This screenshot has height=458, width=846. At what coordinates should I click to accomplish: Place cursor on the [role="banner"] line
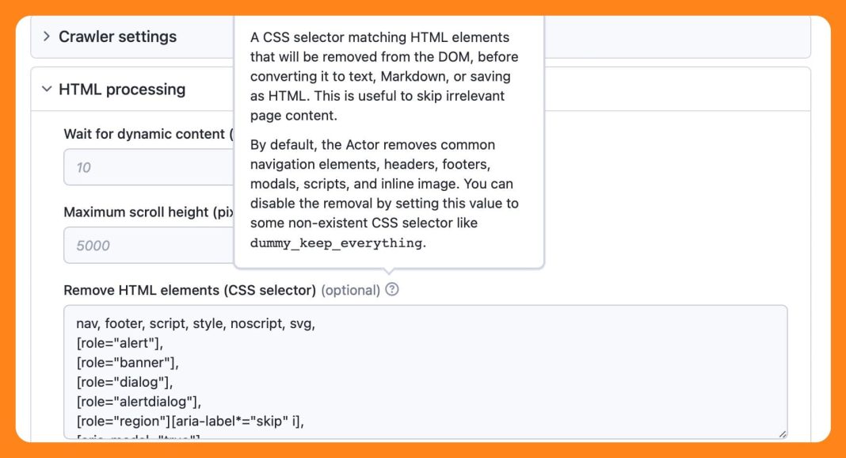127,363
